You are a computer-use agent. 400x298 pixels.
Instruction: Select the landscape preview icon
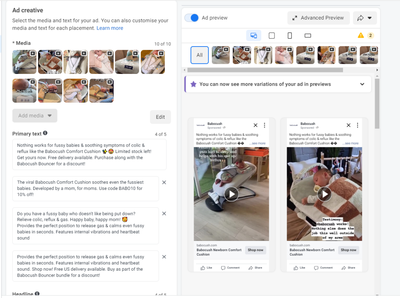tap(308, 35)
